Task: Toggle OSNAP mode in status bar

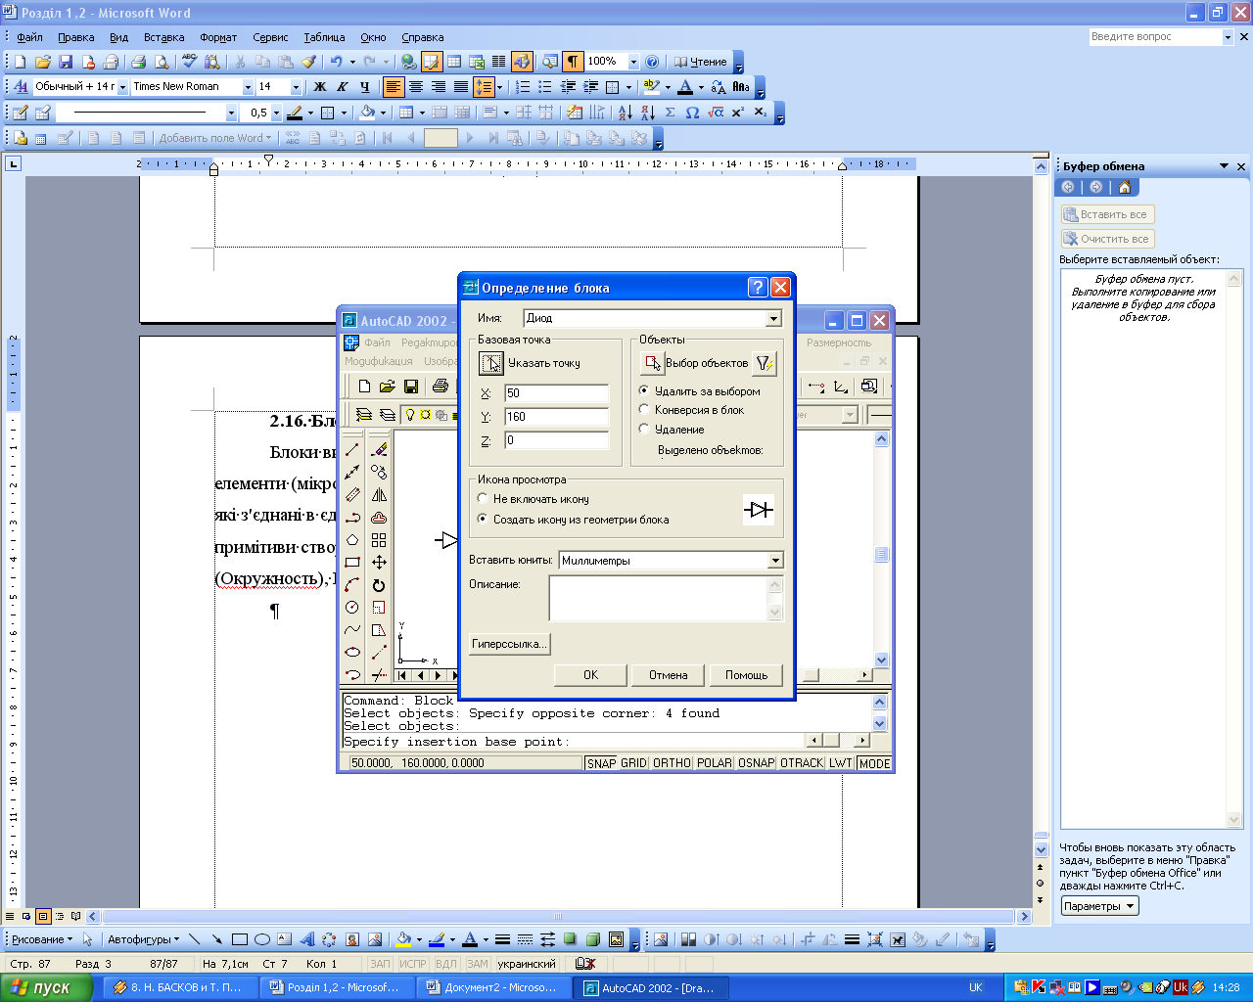Action: point(757,763)
